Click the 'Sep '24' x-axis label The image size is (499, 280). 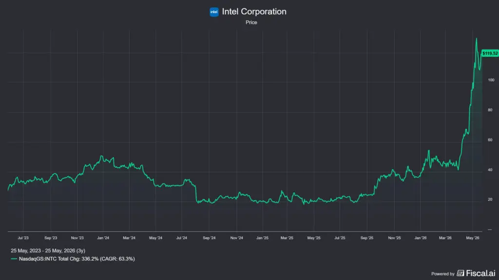[x=209, y=238]
